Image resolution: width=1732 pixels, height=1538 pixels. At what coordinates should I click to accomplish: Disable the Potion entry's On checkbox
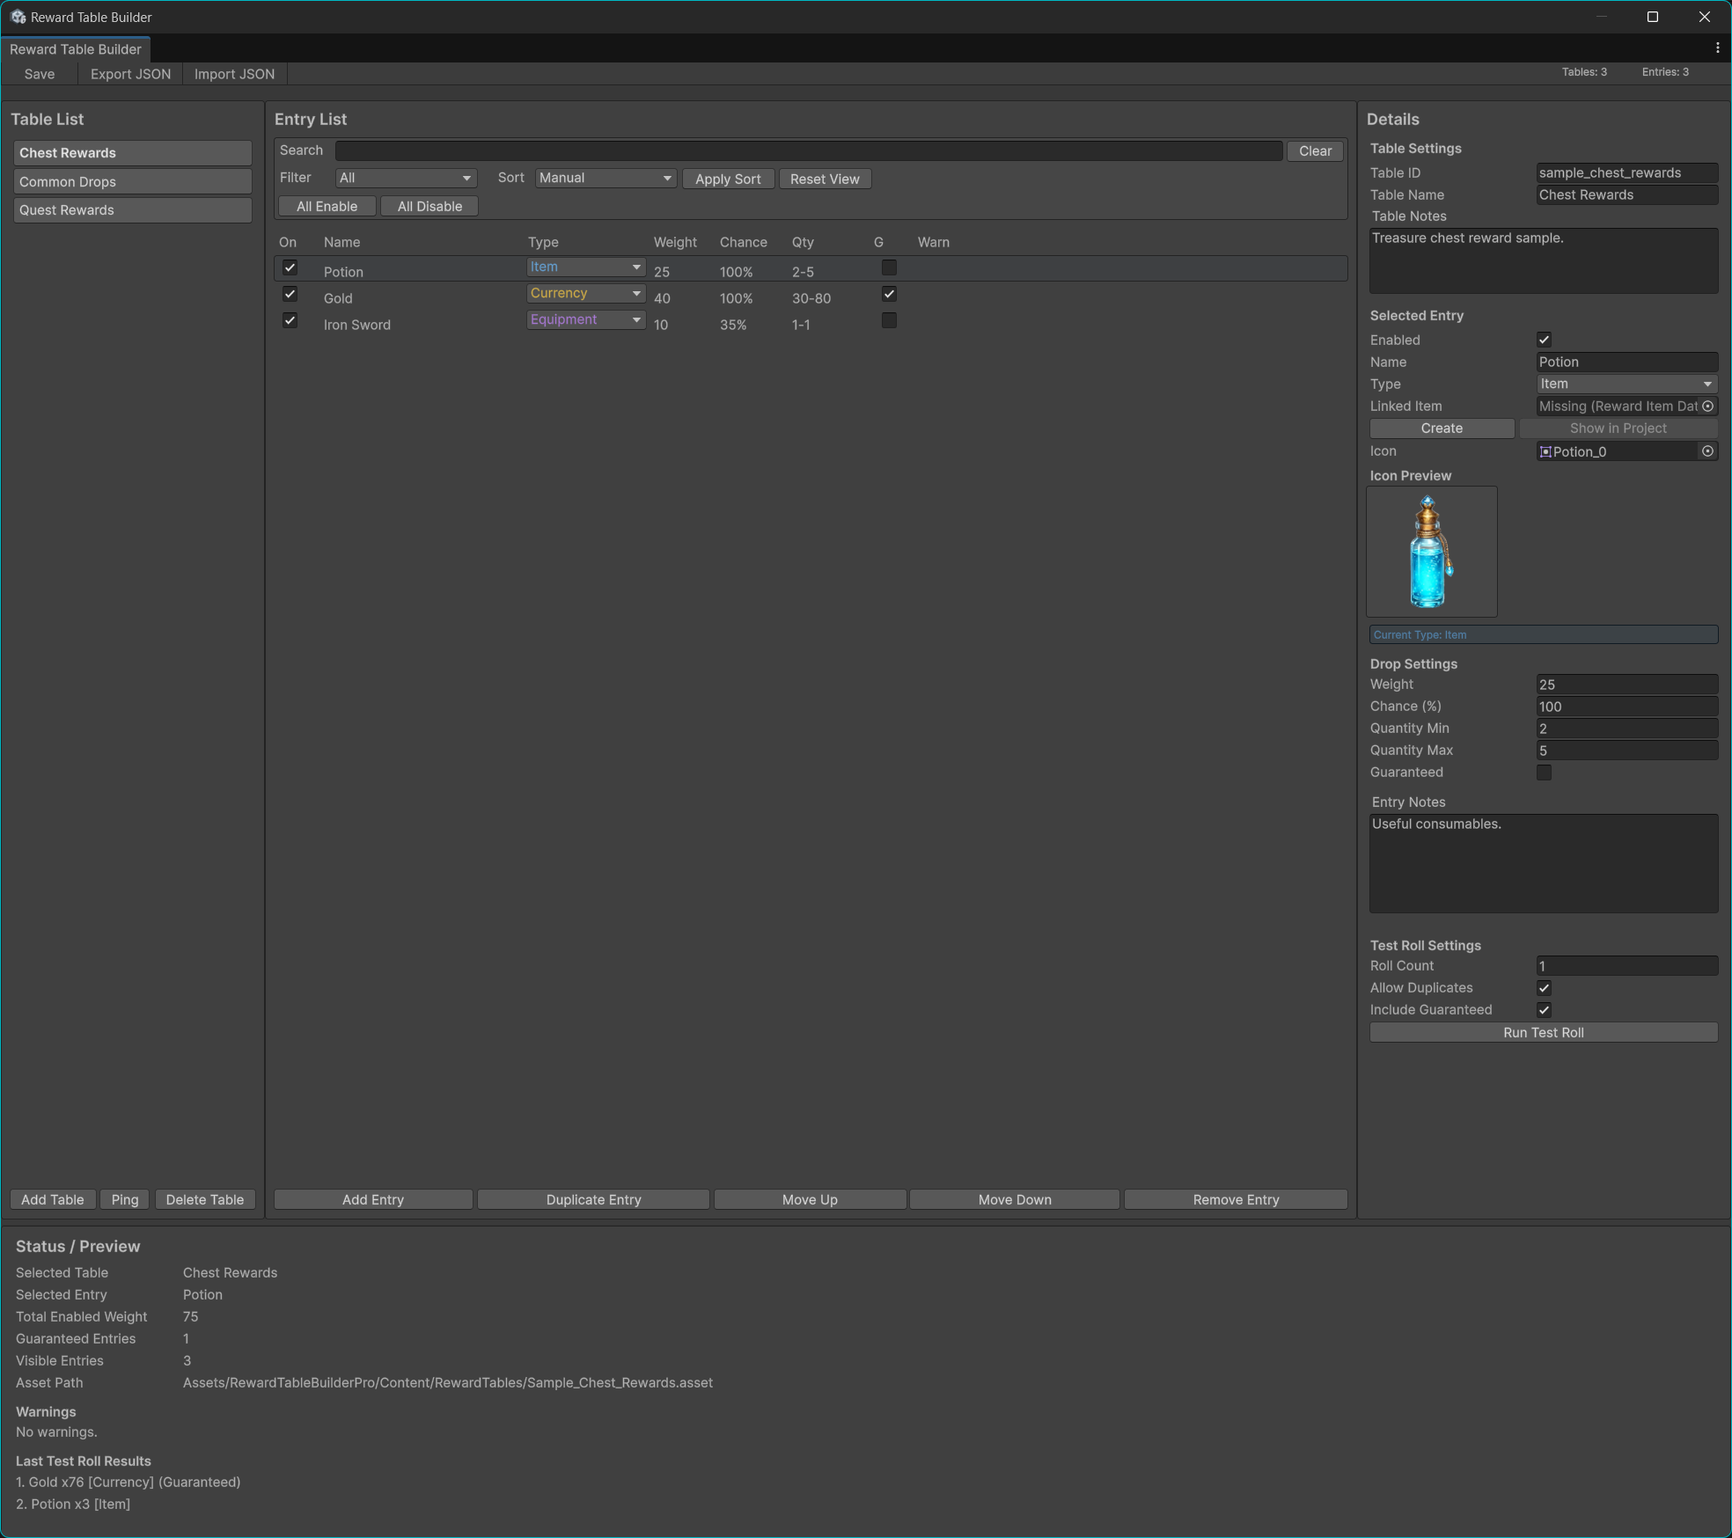pyautogui.click(x=290, y=267)
